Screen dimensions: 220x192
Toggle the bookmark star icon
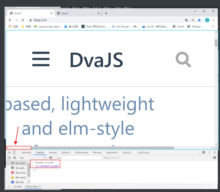[x=199, y=20]
